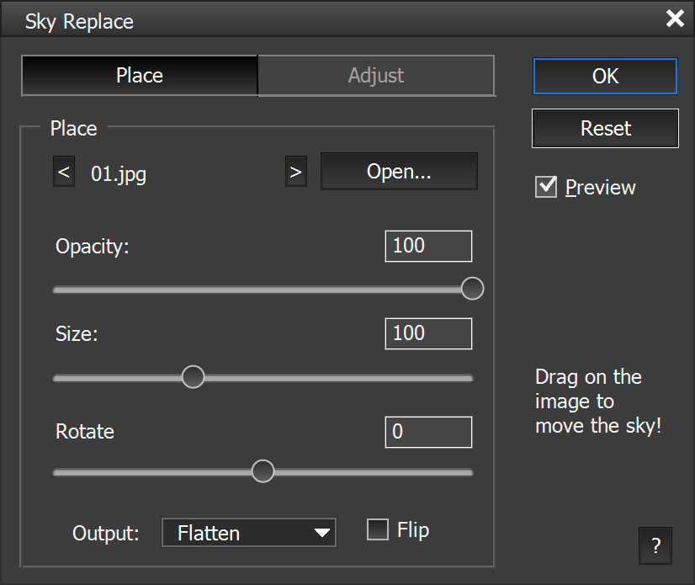The width and height of the screenshot is (695, 585).
Task: Select the Opacity value field
Action: 428,246
